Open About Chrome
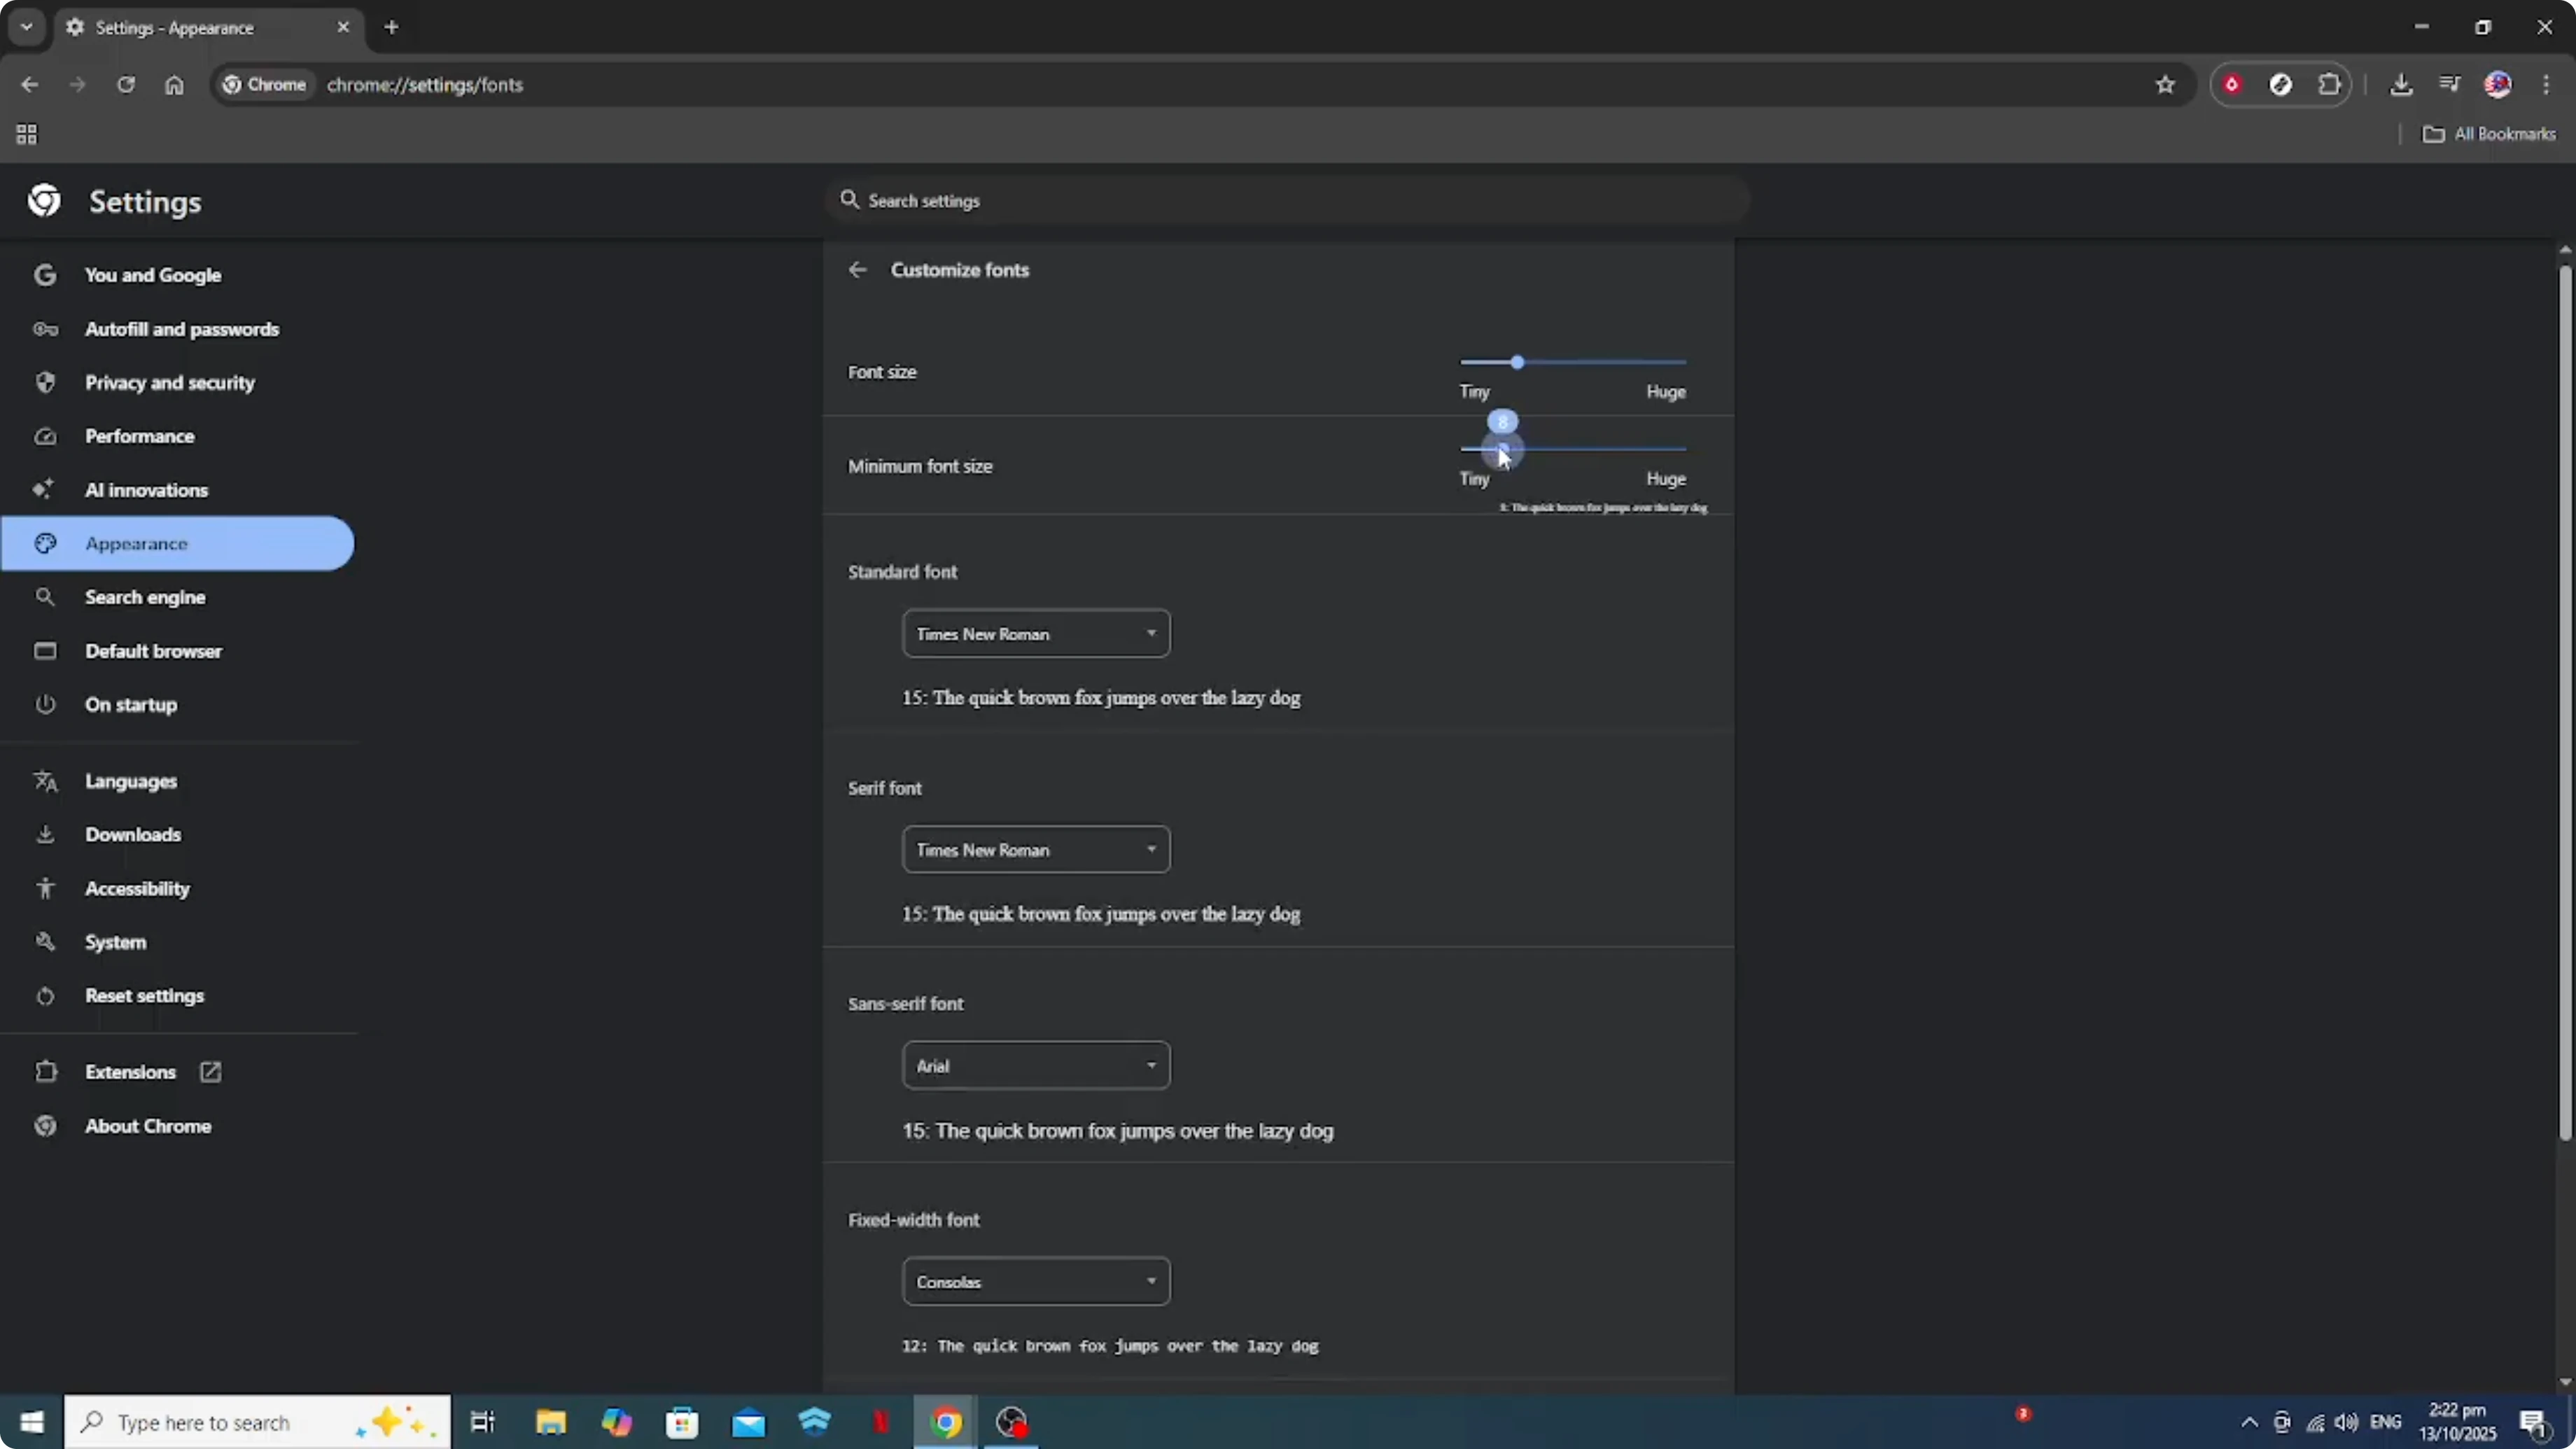The width and height of the screenshot is (2576, 1449). tap(147, 1126)
